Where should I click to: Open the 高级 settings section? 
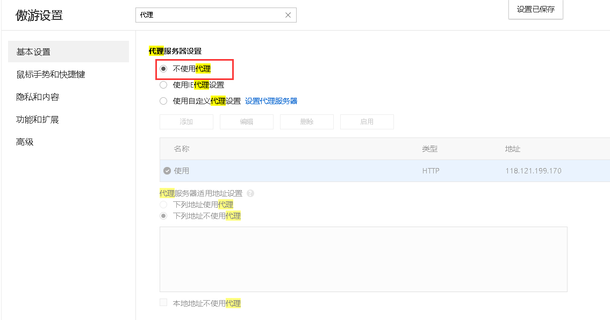pyautogui.click(x=25, y=142)
